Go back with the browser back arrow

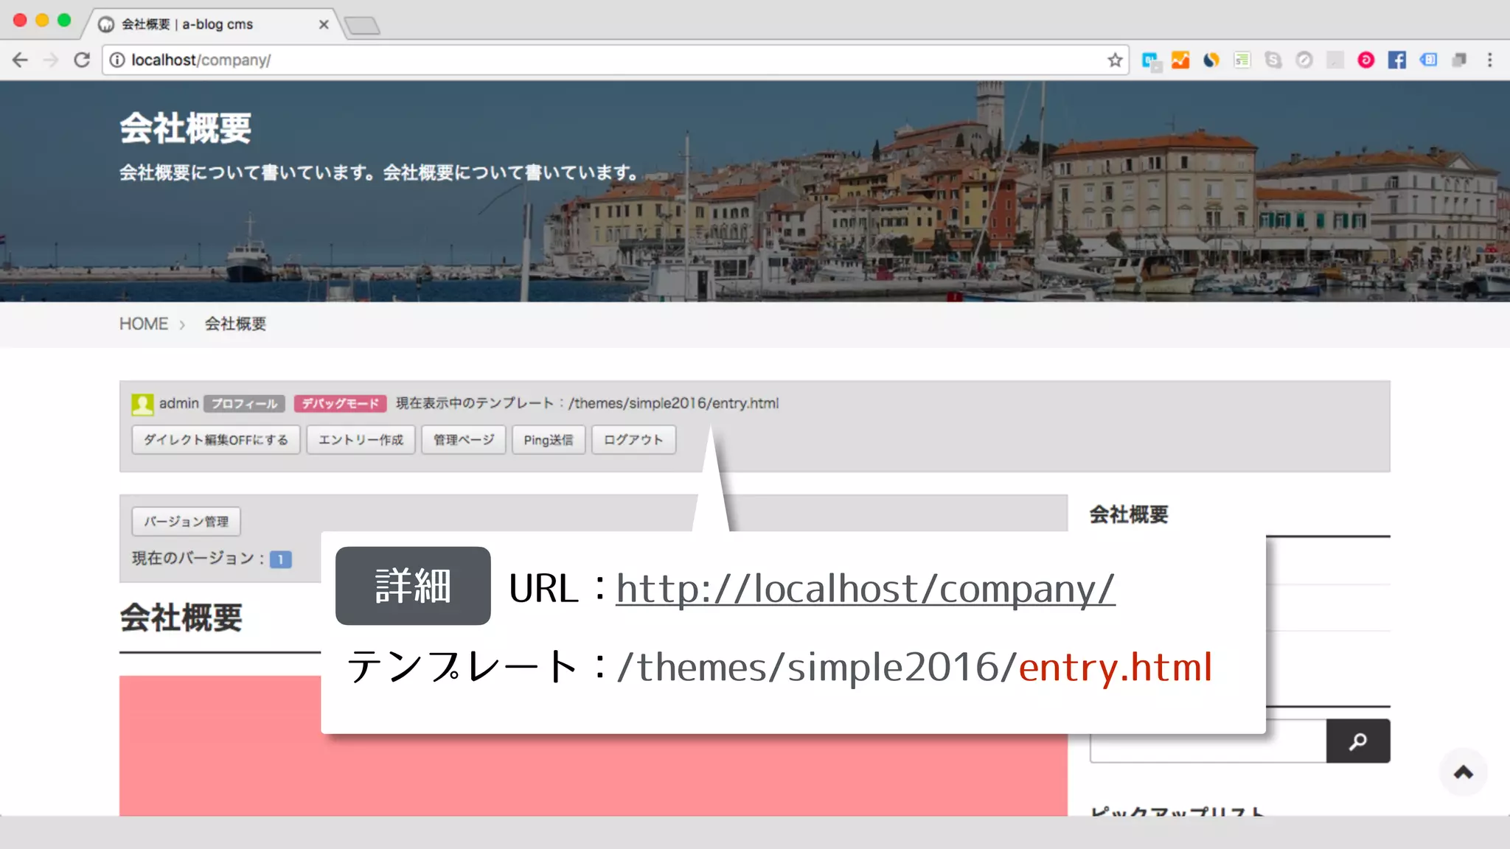tap(20, 60)
